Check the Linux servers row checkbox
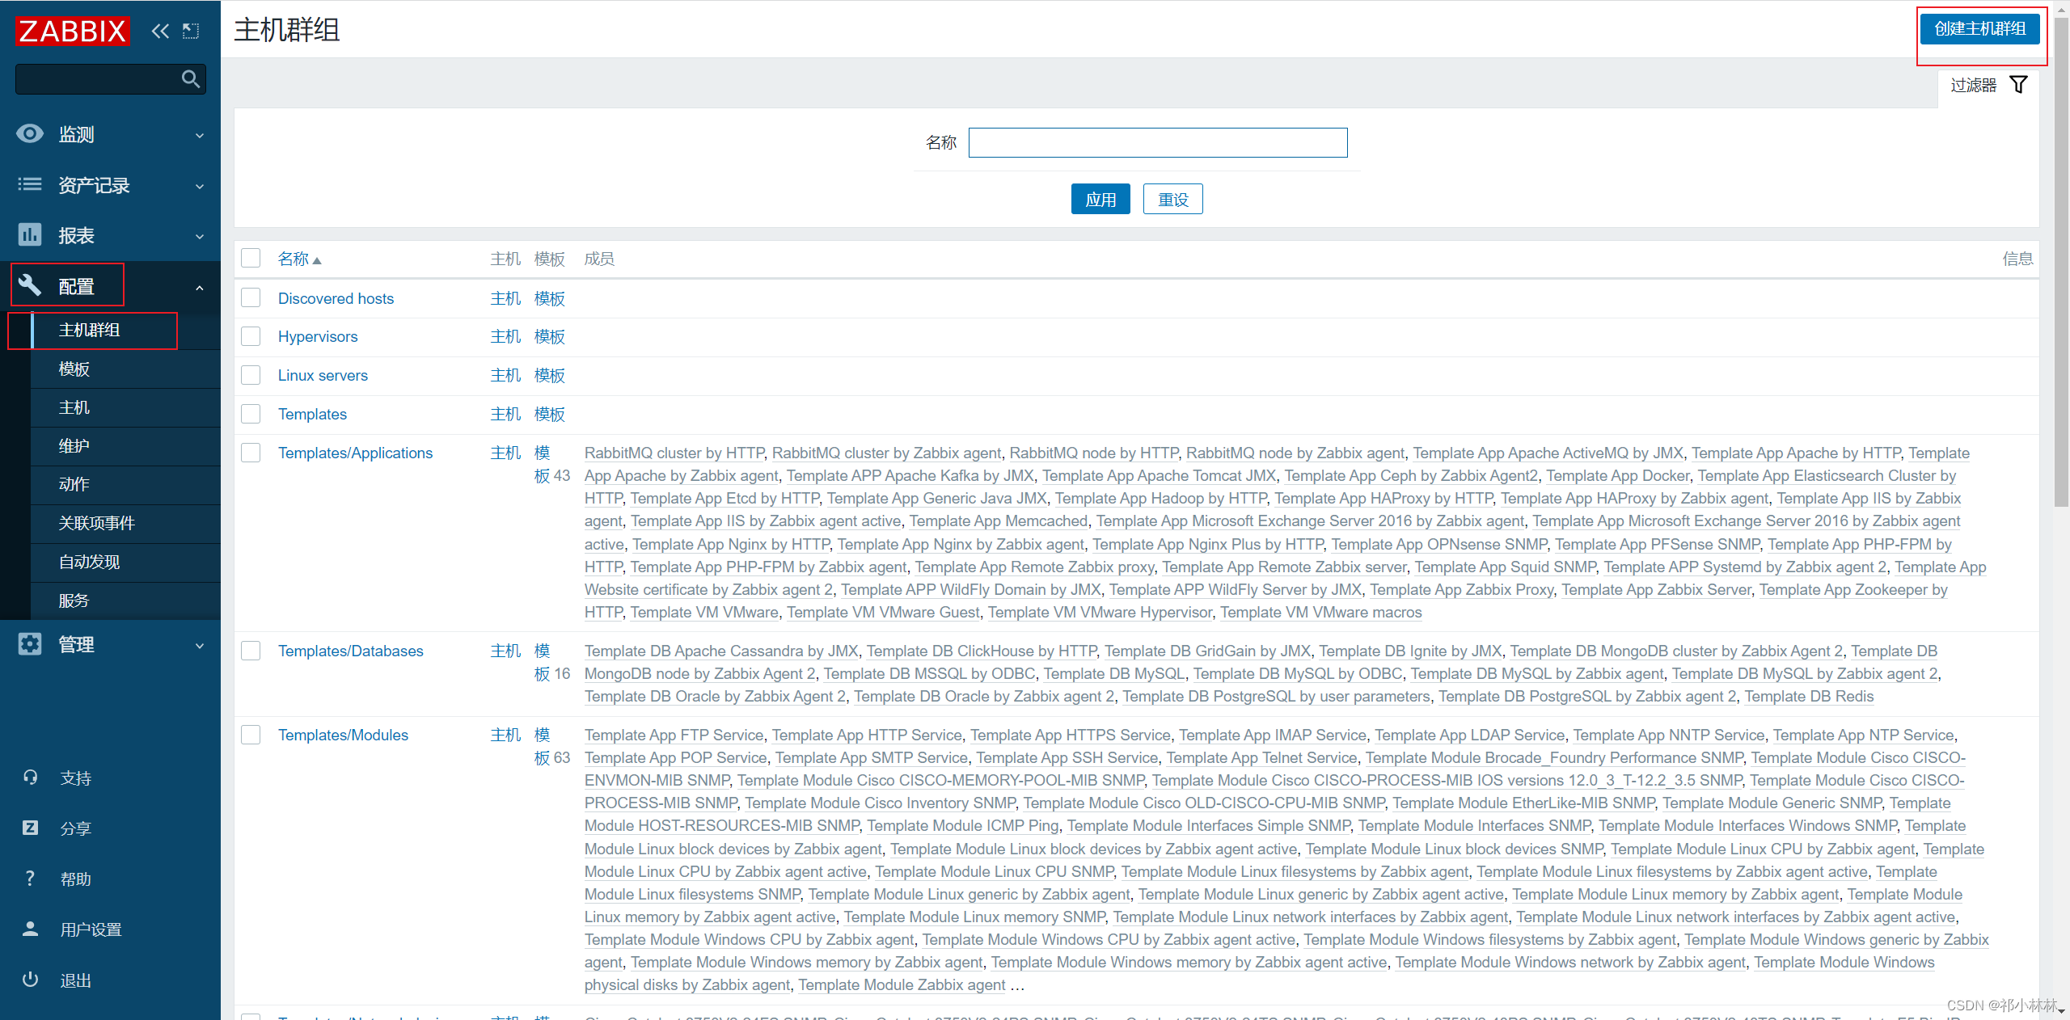The height and width of the screenshot is (1020, 2070). 251,375
